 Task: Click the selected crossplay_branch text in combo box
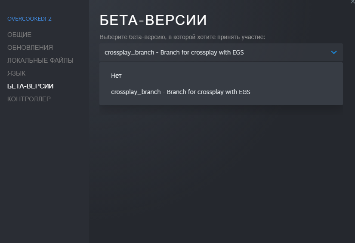(177, 52)
